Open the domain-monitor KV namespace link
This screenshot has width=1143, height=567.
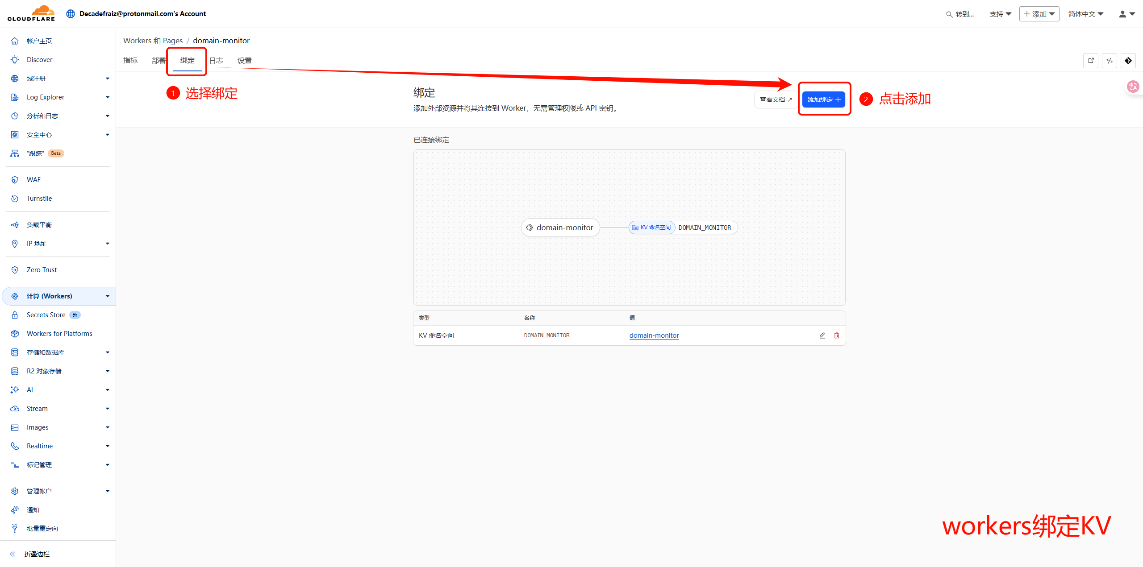pos(654,335)
